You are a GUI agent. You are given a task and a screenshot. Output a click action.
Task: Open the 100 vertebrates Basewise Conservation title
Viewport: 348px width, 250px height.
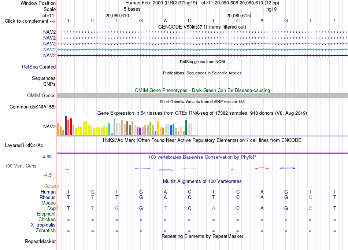[x=202, y=157]
